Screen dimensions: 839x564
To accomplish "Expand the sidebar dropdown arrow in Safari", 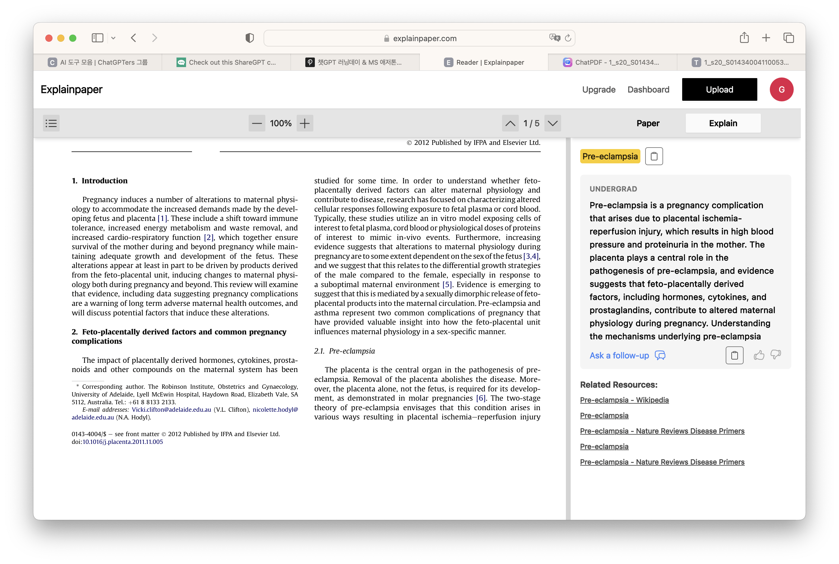I will [113, 38].
